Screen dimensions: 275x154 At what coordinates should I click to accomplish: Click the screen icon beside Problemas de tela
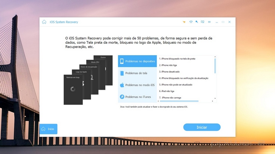point(122,73)
